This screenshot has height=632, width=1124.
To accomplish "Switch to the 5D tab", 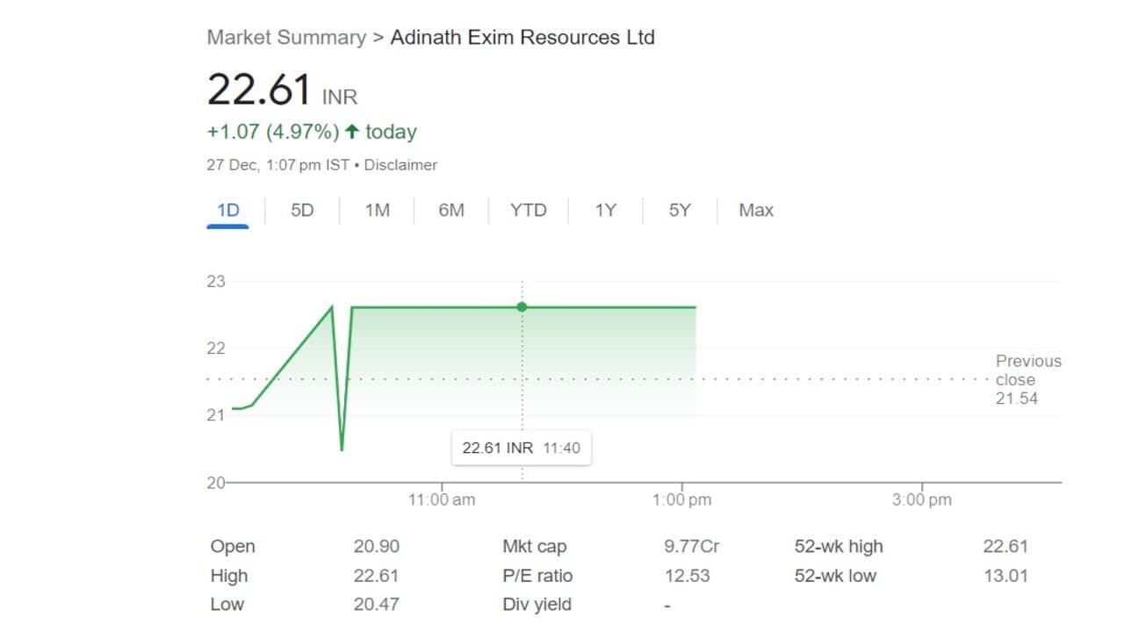I will pos(302,211).
